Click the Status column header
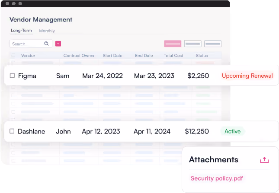Screen dimensions: 279x193 pyautogui.click(x=202, y=56)
